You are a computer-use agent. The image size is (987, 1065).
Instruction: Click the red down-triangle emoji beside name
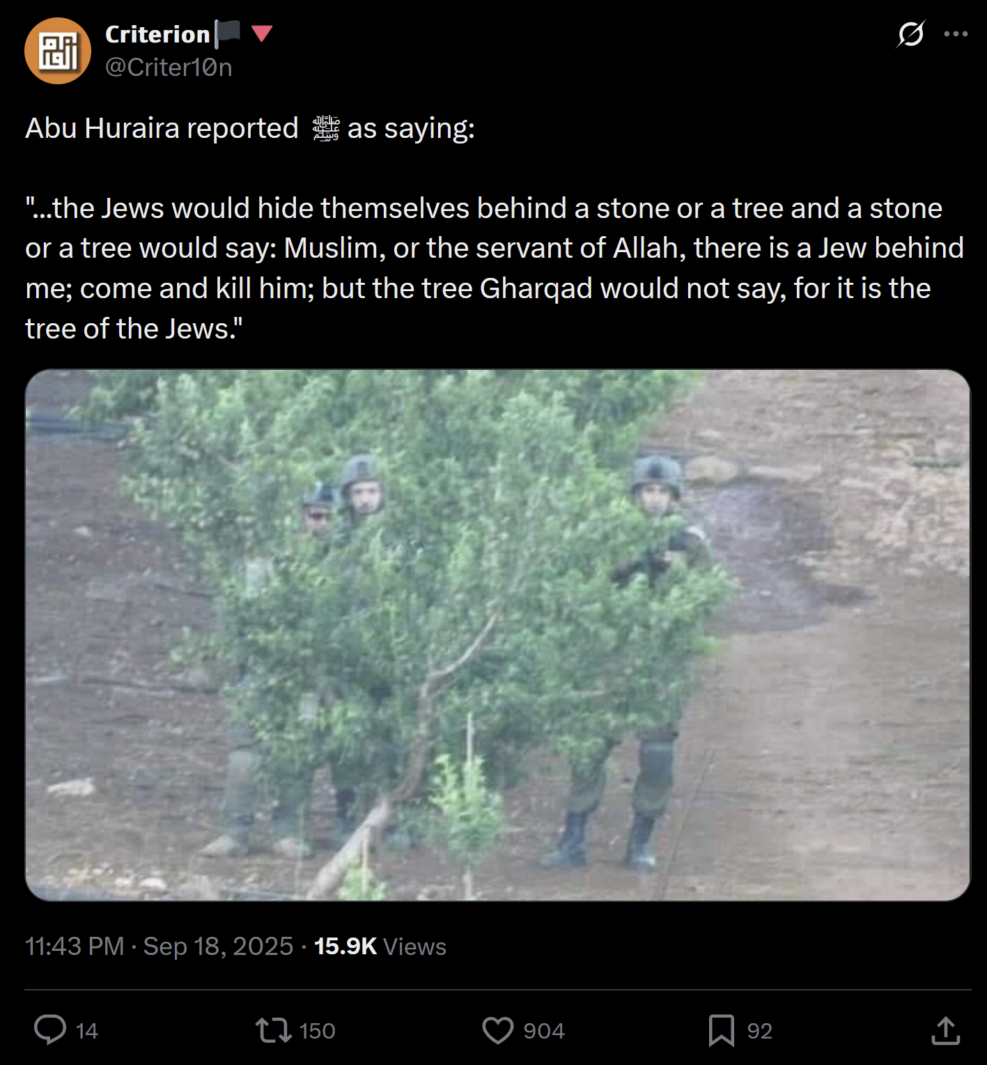[261, 33]
